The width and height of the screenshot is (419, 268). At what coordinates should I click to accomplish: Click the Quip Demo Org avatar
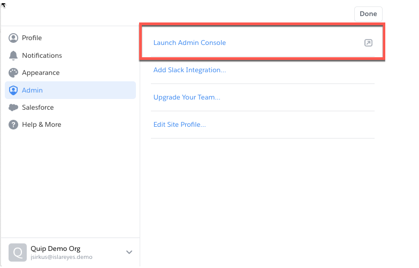coord(17,252)
